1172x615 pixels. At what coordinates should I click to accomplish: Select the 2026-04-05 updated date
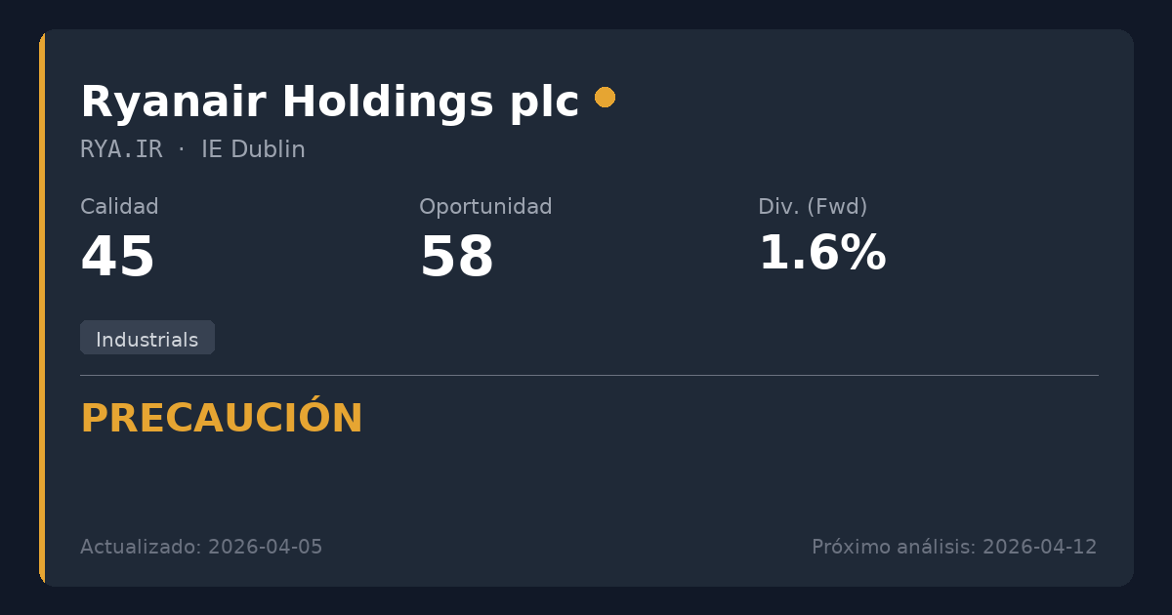[265, 547]
